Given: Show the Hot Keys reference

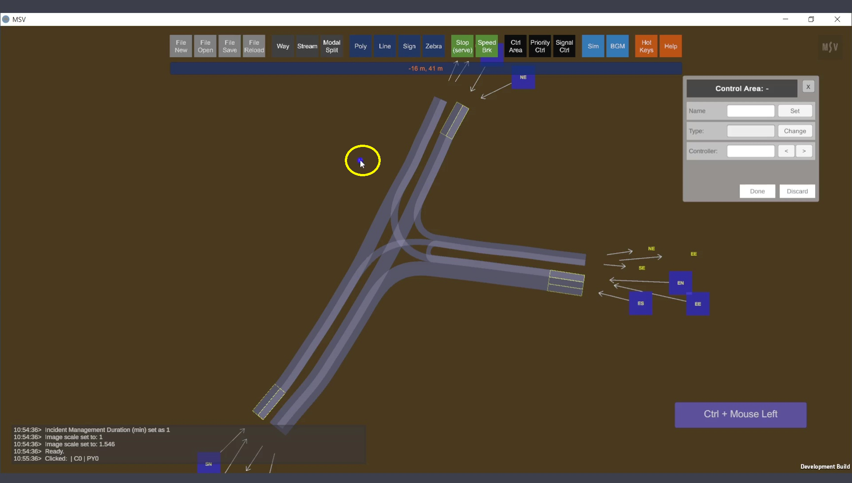Looking at the screenshot, I should coord(646,46).
